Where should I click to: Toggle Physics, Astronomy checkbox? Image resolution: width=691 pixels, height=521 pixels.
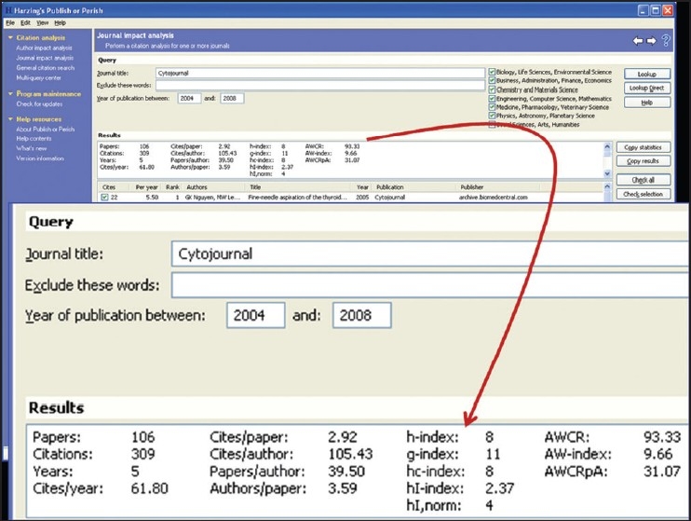click(492, 116)
